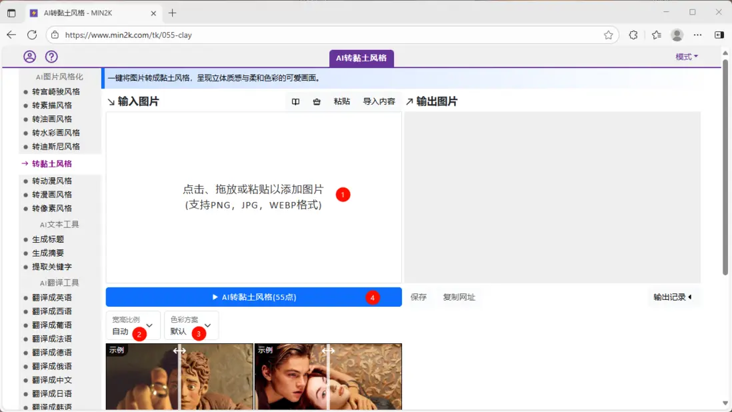Click the 粘贴 paste button

click(x=342, y=101)
